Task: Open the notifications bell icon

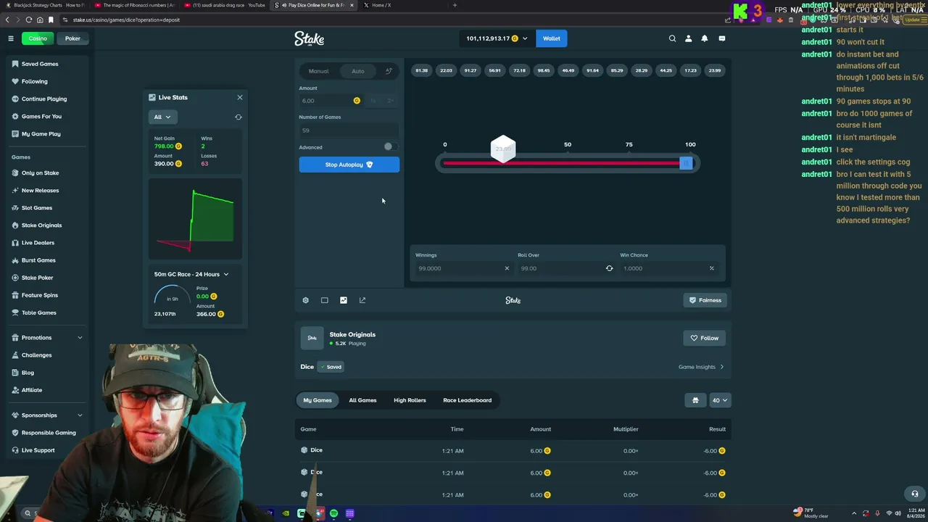Action: point(704,38)
